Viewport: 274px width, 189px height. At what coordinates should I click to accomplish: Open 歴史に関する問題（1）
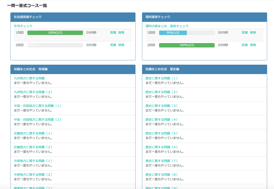(x=162, y=78)
